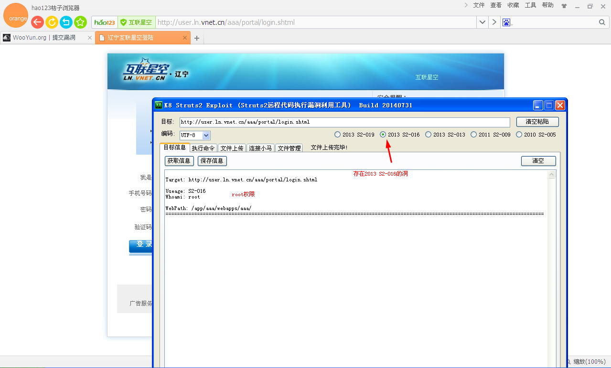Click 'WebPath: /app/aaa/webapps/aaa/' text
This screenshot has width=611, height=368.
(x=208, y=209)
